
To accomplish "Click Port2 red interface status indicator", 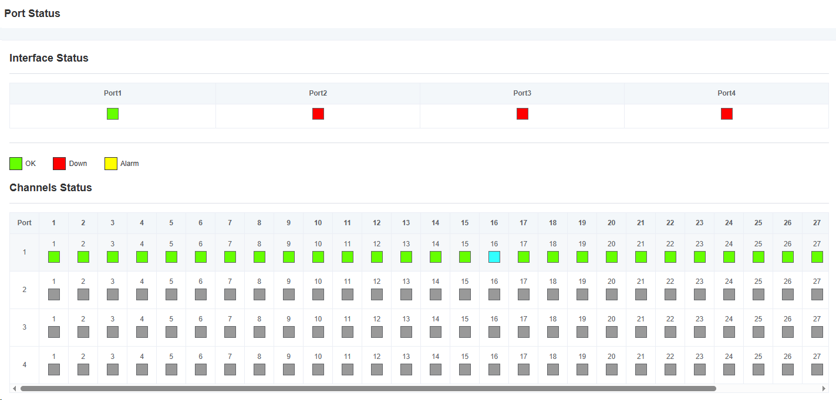I will point(318,114).
